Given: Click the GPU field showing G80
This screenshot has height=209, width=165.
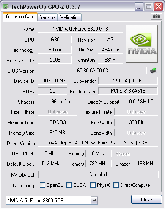Looking at the screenshot, I should 55,40.
